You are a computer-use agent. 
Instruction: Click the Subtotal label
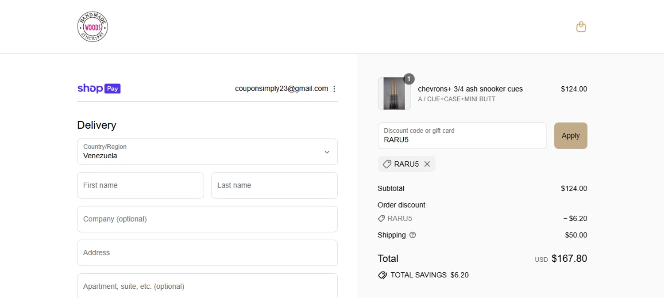391,188
